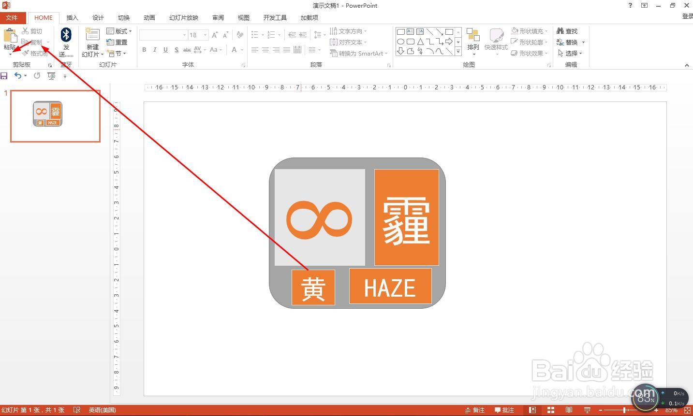Decrease font size button
The image size is (693, 416).
coord(225,35)
